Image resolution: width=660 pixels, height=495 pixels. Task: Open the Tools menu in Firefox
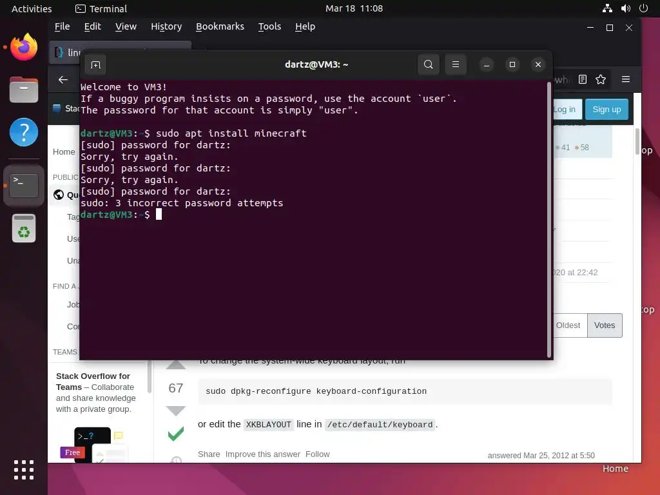click(x=269, y=26)
